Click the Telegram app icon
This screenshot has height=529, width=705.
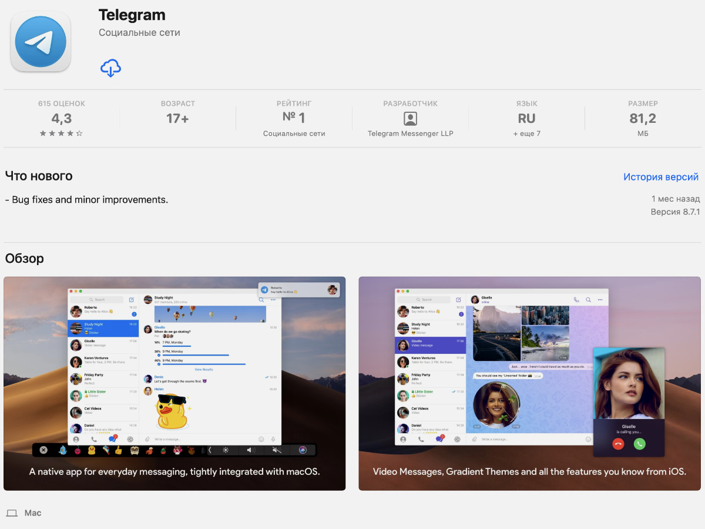tap(41, 42)
